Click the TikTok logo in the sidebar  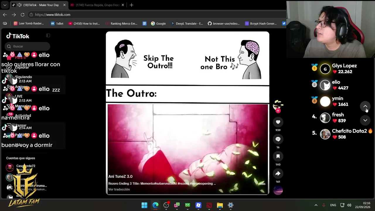click(18, 36)
